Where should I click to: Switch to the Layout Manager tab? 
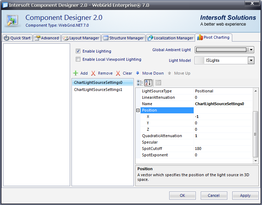(81, 38)
